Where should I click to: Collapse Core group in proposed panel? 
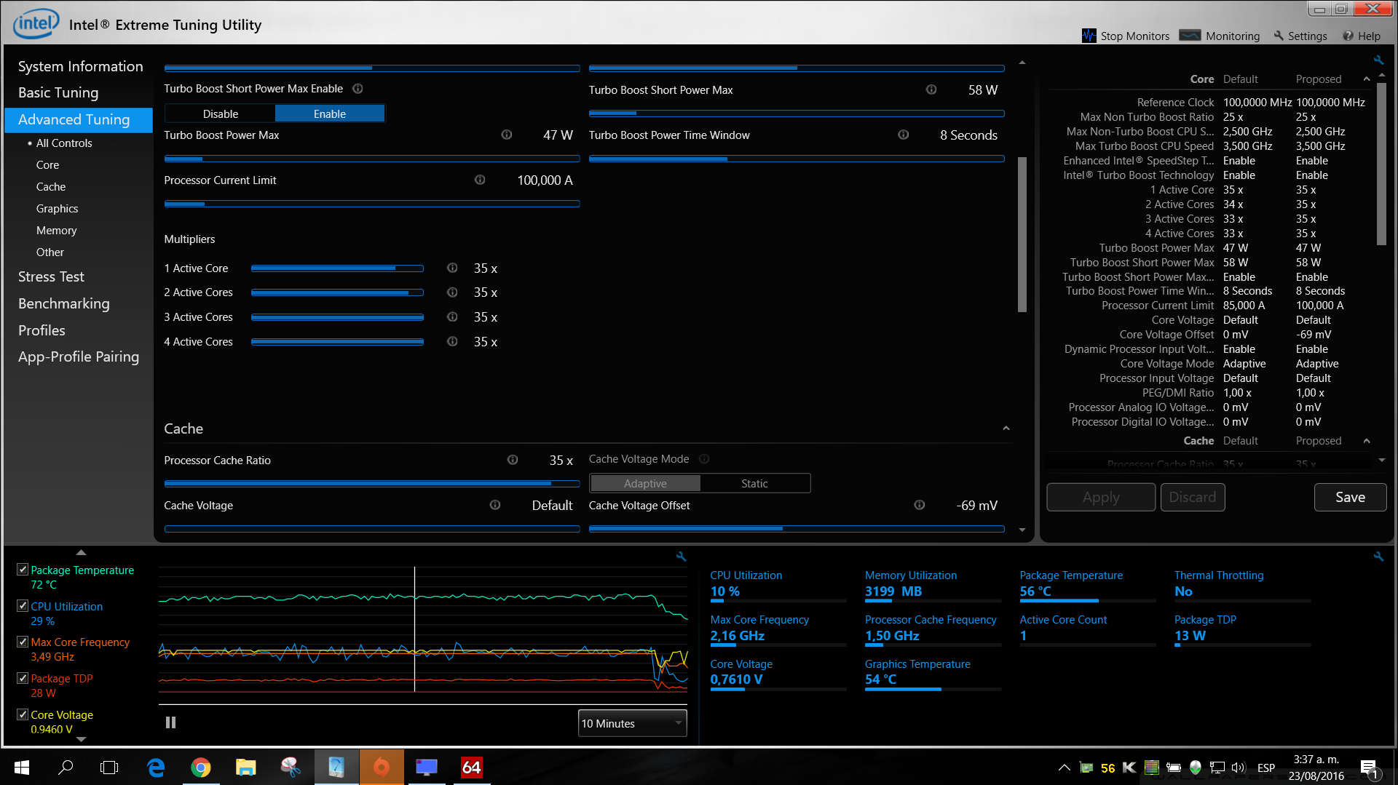tap(1366, 79)
